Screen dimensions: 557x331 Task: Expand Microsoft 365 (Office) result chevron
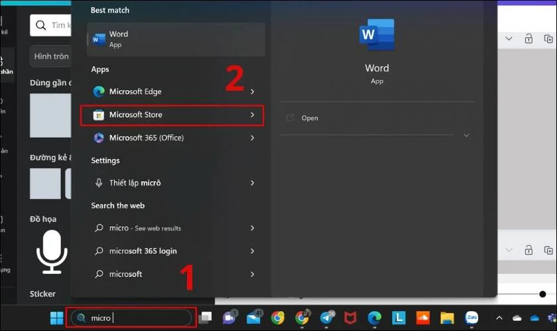[252, 138]
